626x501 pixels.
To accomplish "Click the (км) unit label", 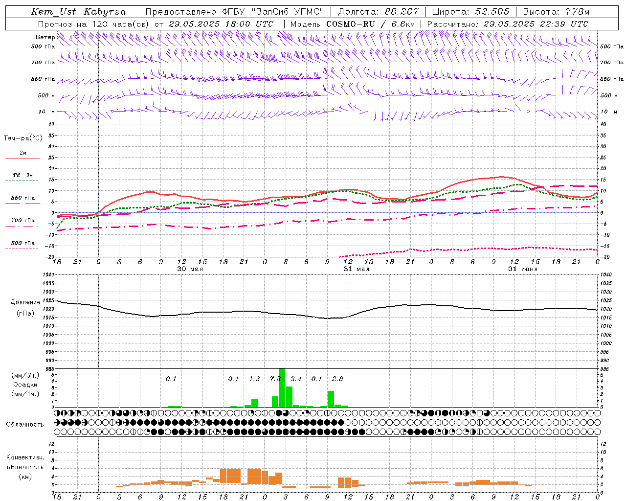I will pos(25,477).
